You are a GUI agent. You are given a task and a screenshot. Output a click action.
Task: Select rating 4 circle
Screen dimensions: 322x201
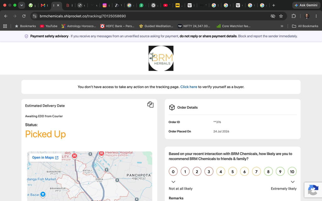pyautogui.click(x=221, y=172)
